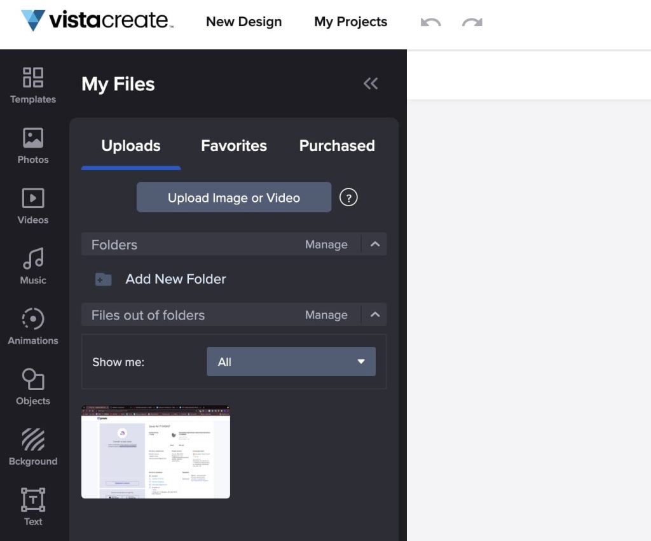Viewport: 651px width, 541px height.
Task: Open the Bckground sidebar panel
Action: click(33, 447)
